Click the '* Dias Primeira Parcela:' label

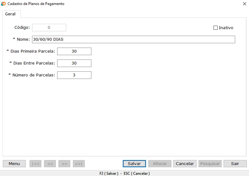click(x=31, y=51)
